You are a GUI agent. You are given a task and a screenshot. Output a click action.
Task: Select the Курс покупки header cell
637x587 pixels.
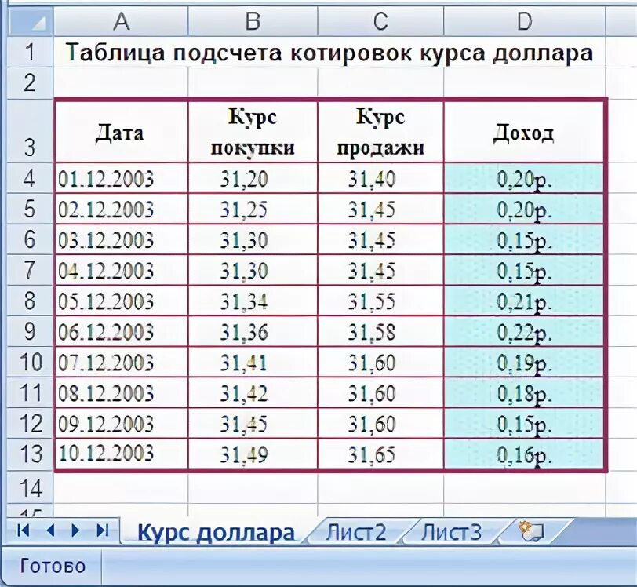[253, 131]
